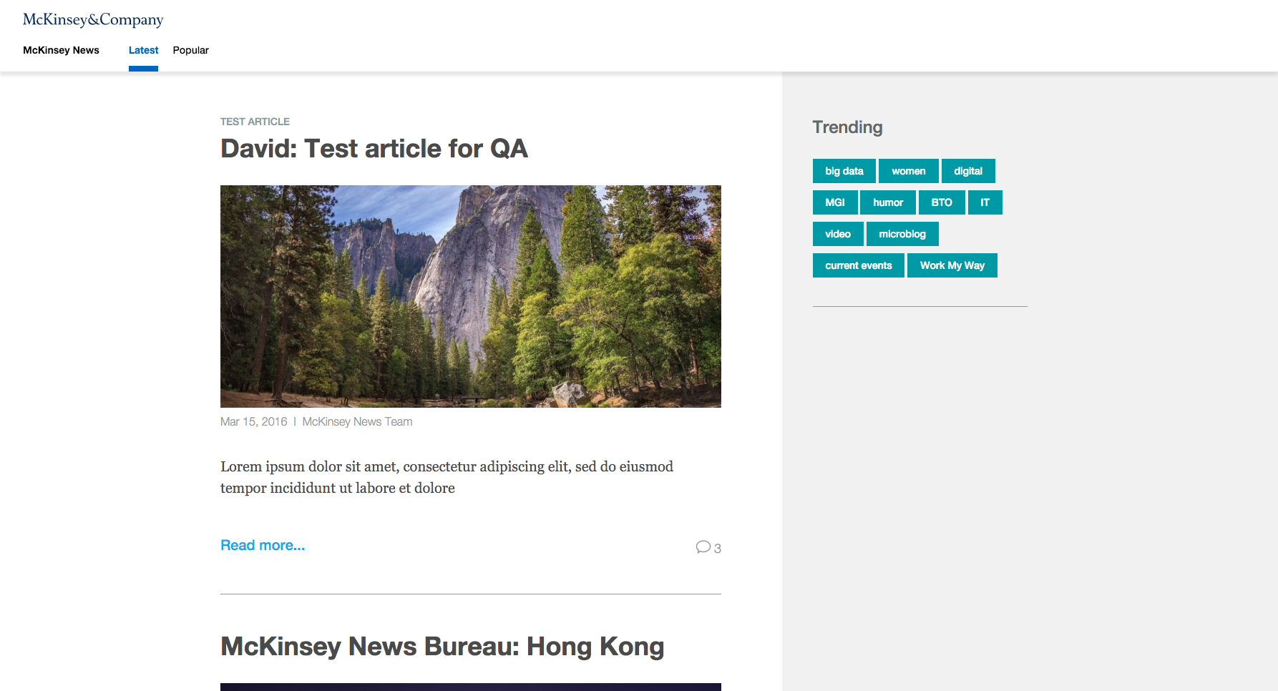Click the Lorem ipsum article excerpt
The width and height of the screenshot is (1278, 691).
(447, 477)
